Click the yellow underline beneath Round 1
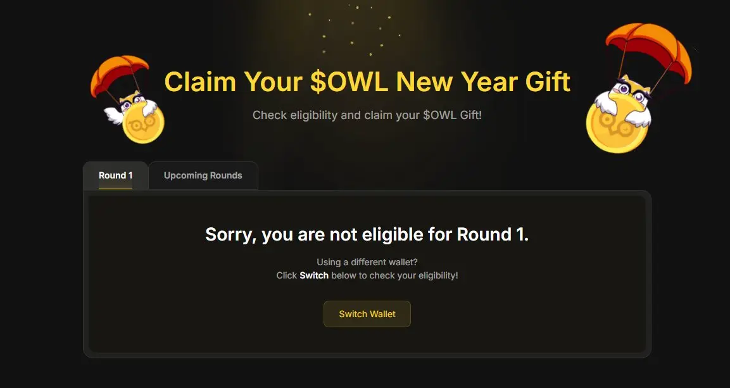The image size is (730, 388). [115, 188]
